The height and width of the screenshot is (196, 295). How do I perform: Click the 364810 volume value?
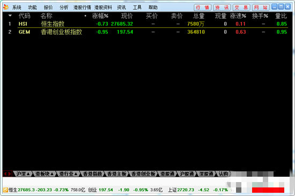click(x=196, y=32)
